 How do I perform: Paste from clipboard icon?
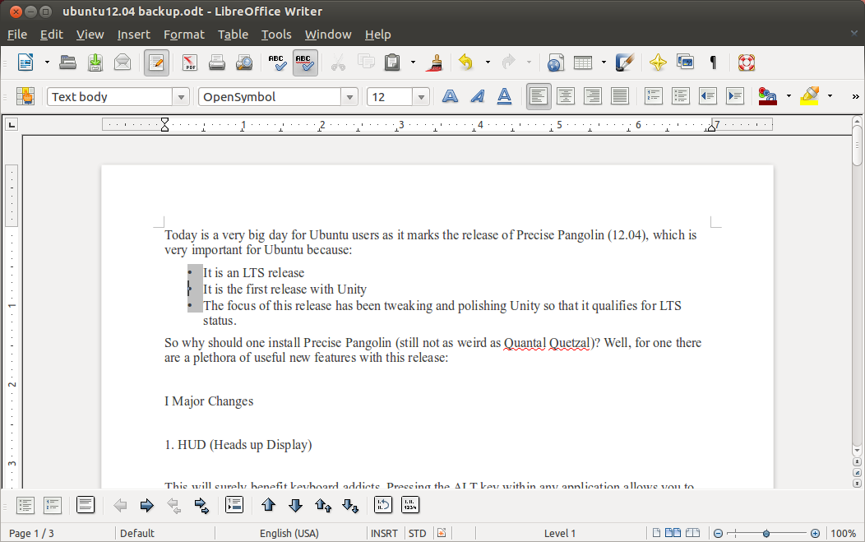coord(392,63)
